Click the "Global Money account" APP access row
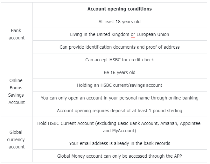 tap(119, 156)
